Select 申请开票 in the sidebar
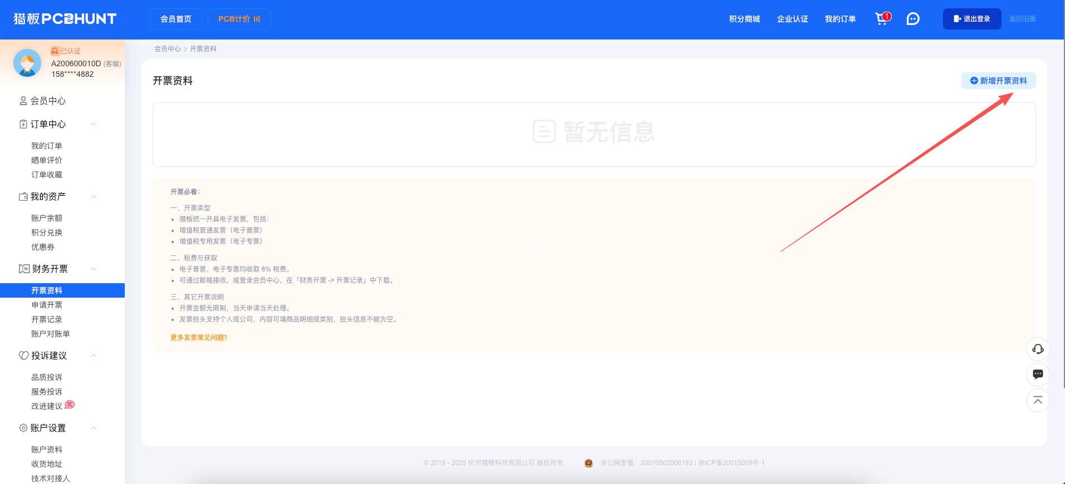 point(47,305)
